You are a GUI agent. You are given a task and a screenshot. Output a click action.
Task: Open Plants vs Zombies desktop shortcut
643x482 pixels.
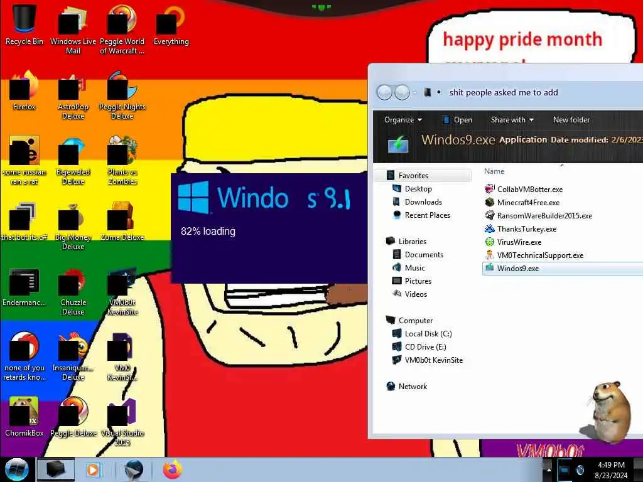[122, 161]
